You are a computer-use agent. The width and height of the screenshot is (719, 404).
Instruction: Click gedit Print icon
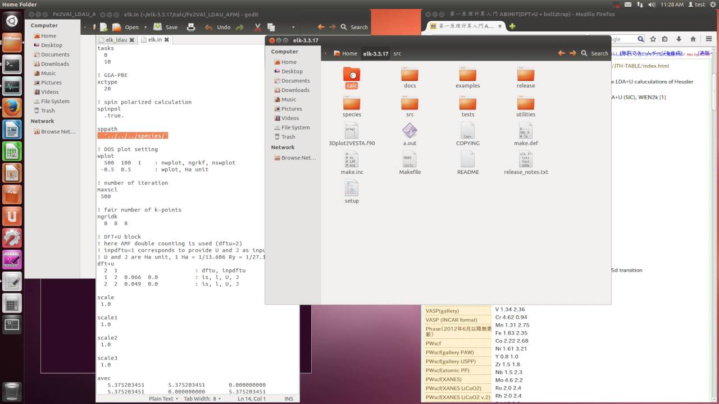(x=190, y=27)
